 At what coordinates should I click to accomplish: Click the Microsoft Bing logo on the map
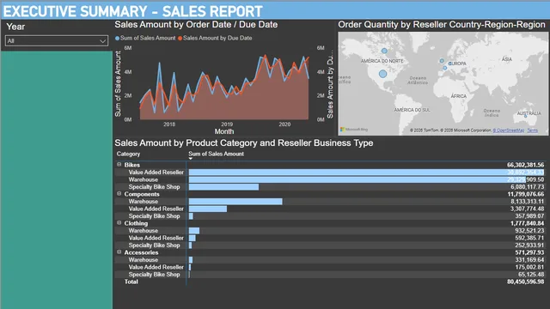coord(354,130)
